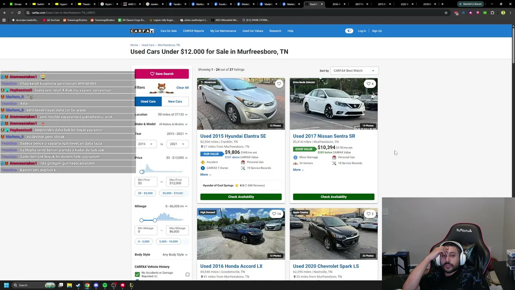The width and height of the screenshot is (515, 290).
Task: Open the maximum year 2021 dropdown
Action: [x=177, y=144]
